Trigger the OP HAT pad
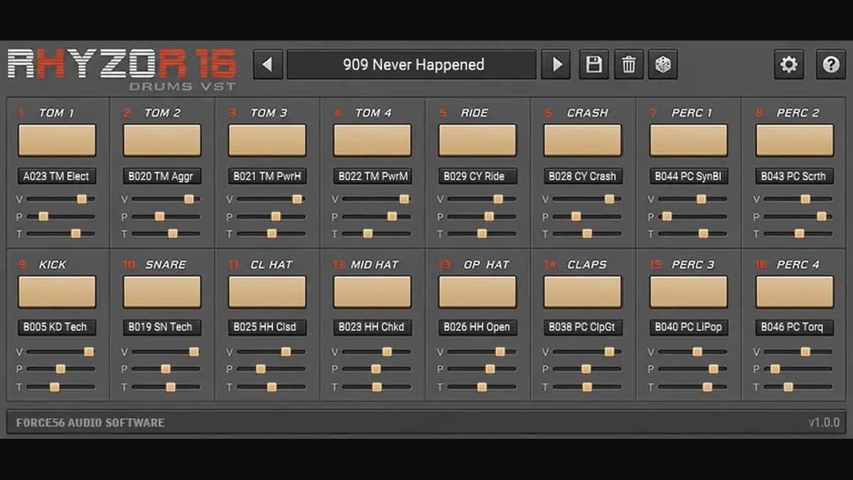Image resolution: width=853 pixels, height=480 pixels. tap(478, 292)
